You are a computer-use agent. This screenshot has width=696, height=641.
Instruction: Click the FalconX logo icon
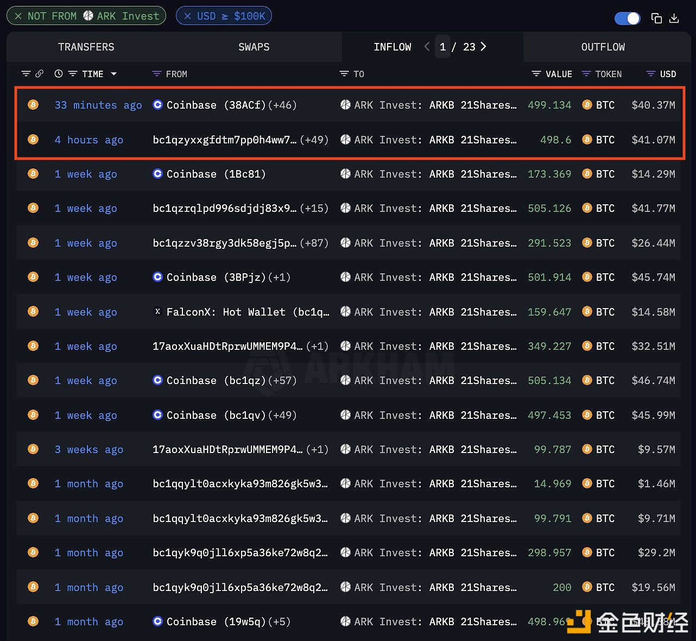coord(158,312)
